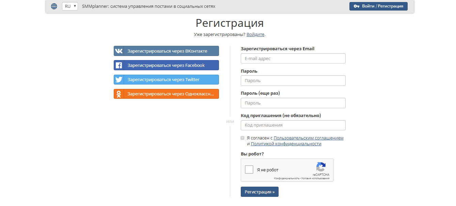The height and width of the screenshot is (206, 456).
Task: Click the Код приглашения input field
Action: coord(293,125)
